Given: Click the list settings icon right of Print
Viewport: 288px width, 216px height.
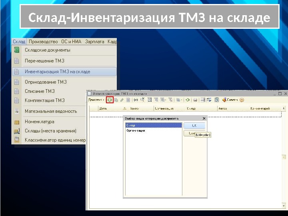Looking at the screenshot, I should [x=203, y=100].
